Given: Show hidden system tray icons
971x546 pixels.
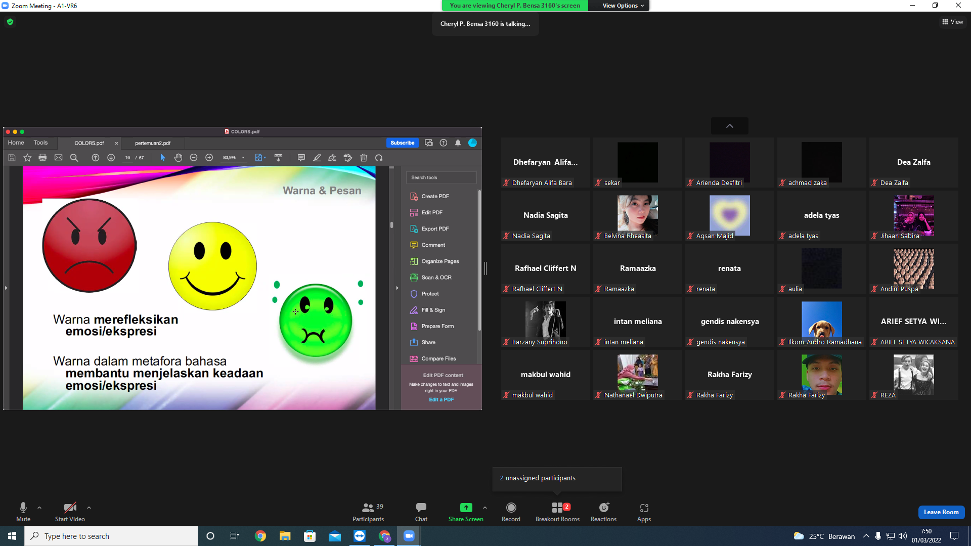Looking at the screenshot, I should 866,536.
